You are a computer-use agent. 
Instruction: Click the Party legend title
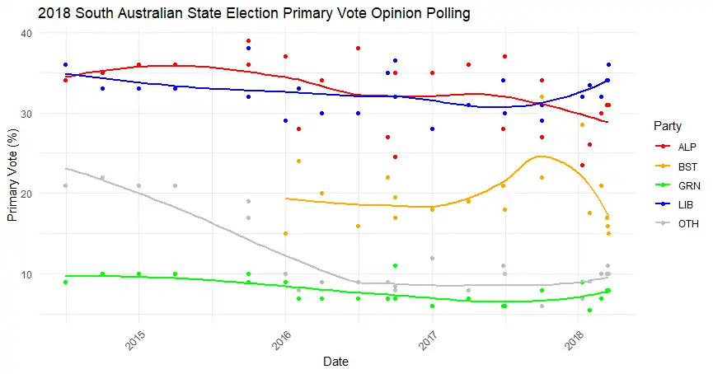pyautogui.click(x=666, y=126)
